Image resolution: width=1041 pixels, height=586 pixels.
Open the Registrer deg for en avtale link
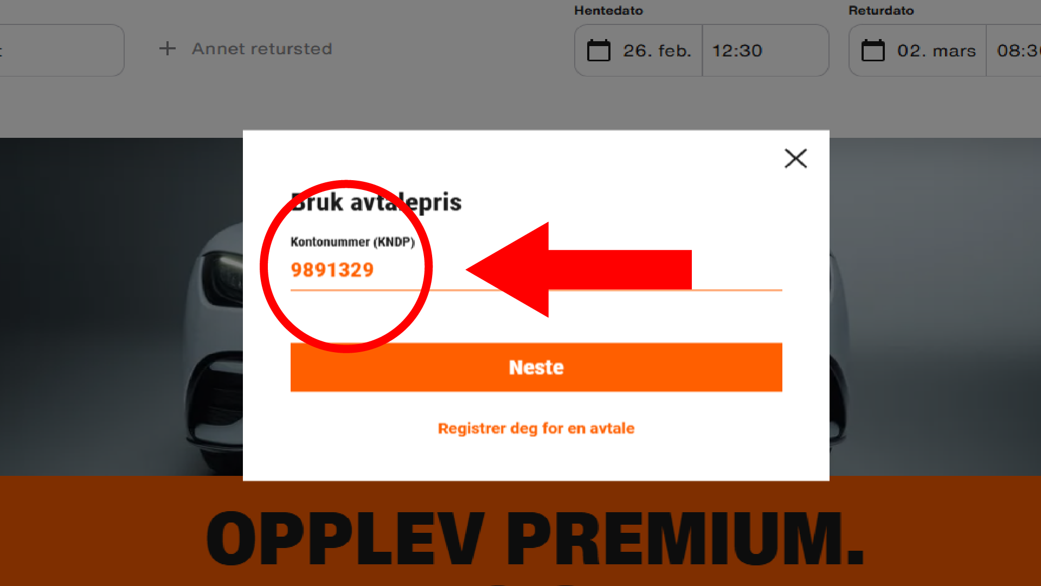pyautogui.click(x=536, y=429)
